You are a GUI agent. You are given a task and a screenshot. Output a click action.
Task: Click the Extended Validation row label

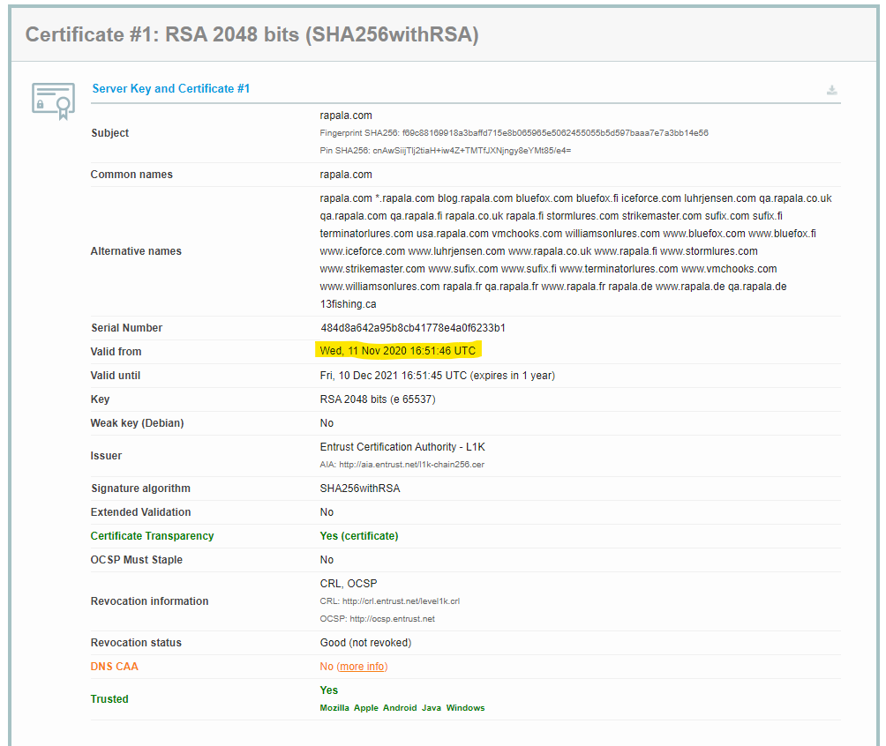(140, 512)
